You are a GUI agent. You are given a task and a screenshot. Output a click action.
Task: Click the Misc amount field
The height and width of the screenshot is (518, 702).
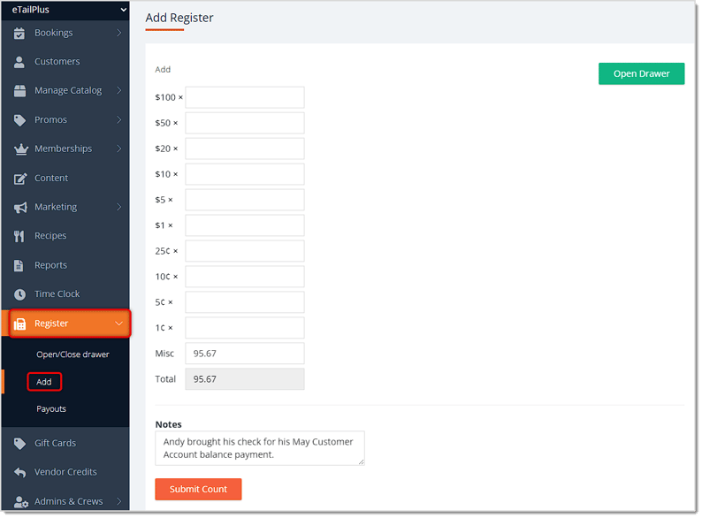point(245,354)
